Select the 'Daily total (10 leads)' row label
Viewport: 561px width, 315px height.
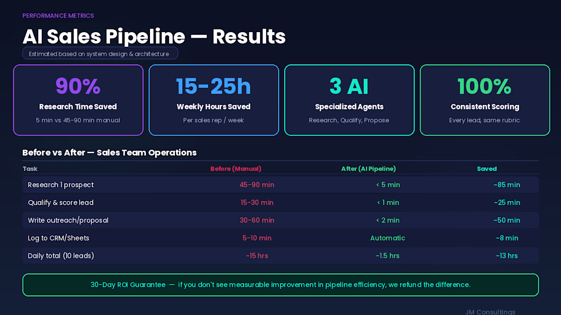pyautogui.click(x=61, y=255)
